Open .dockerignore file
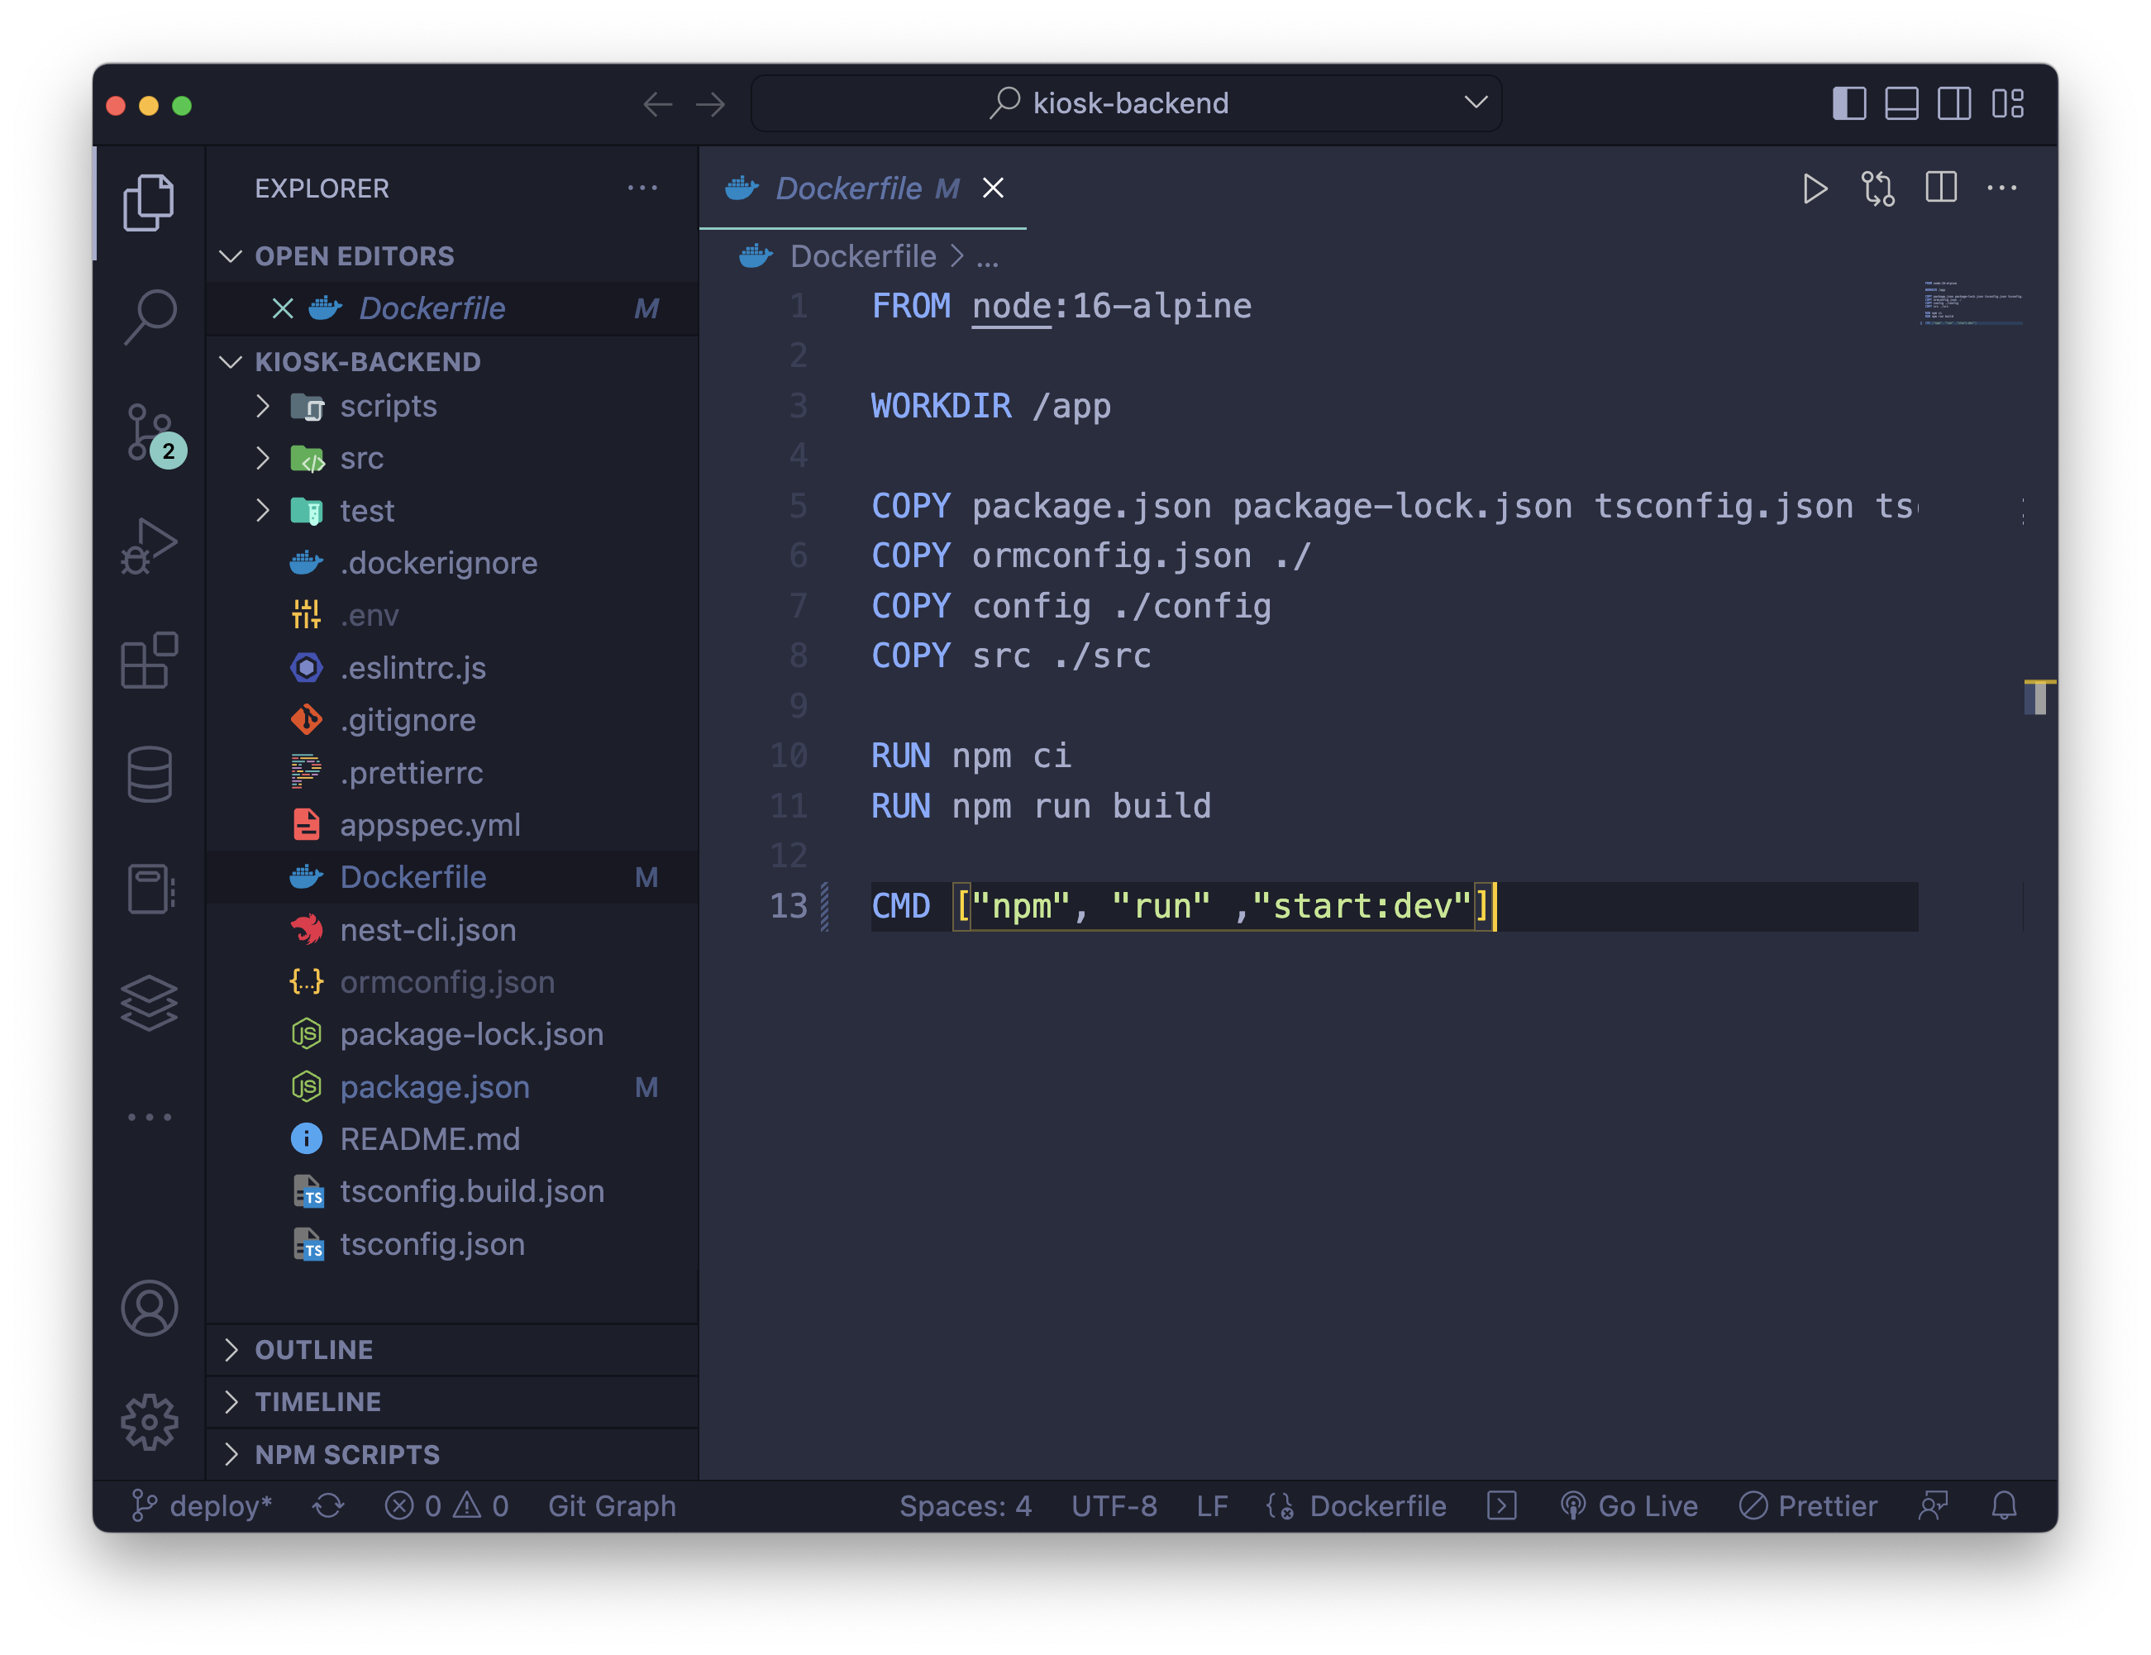2151x1655 pixels. tap(452, 562)
